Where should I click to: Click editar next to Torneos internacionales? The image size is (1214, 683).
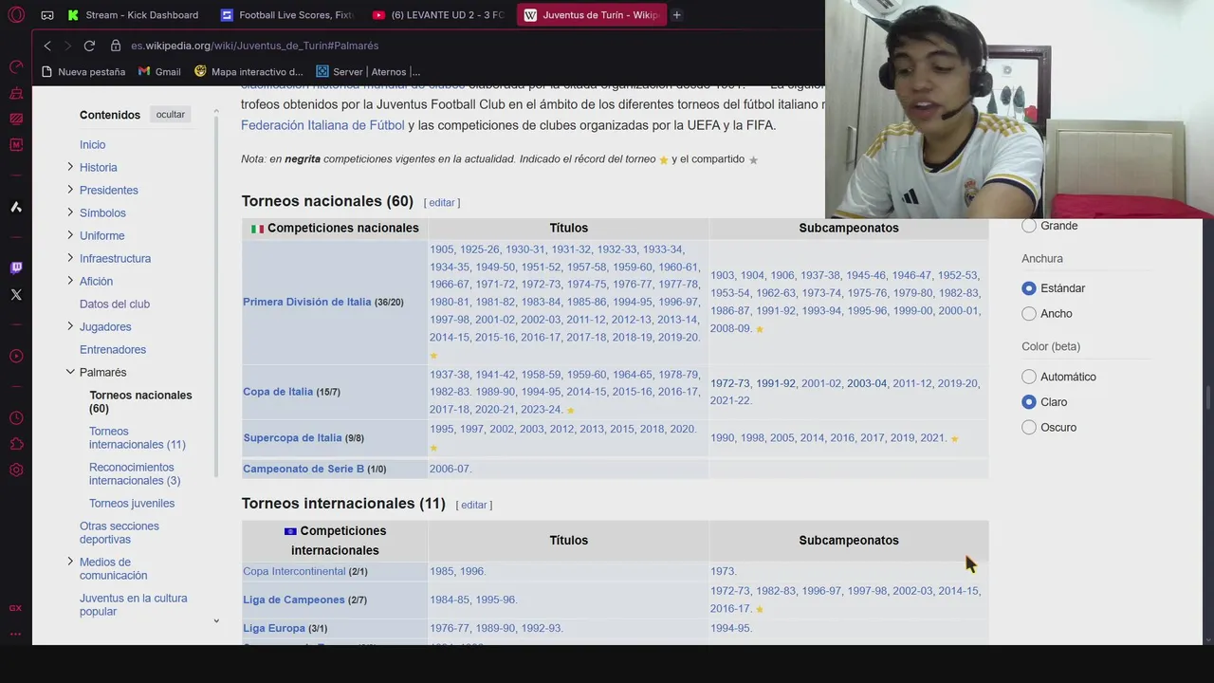pyautogui.click(x=474, y=506)
